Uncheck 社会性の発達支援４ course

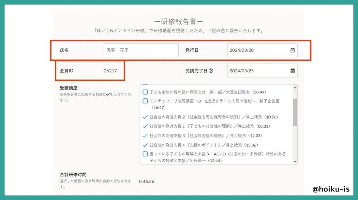pos(145,145)
